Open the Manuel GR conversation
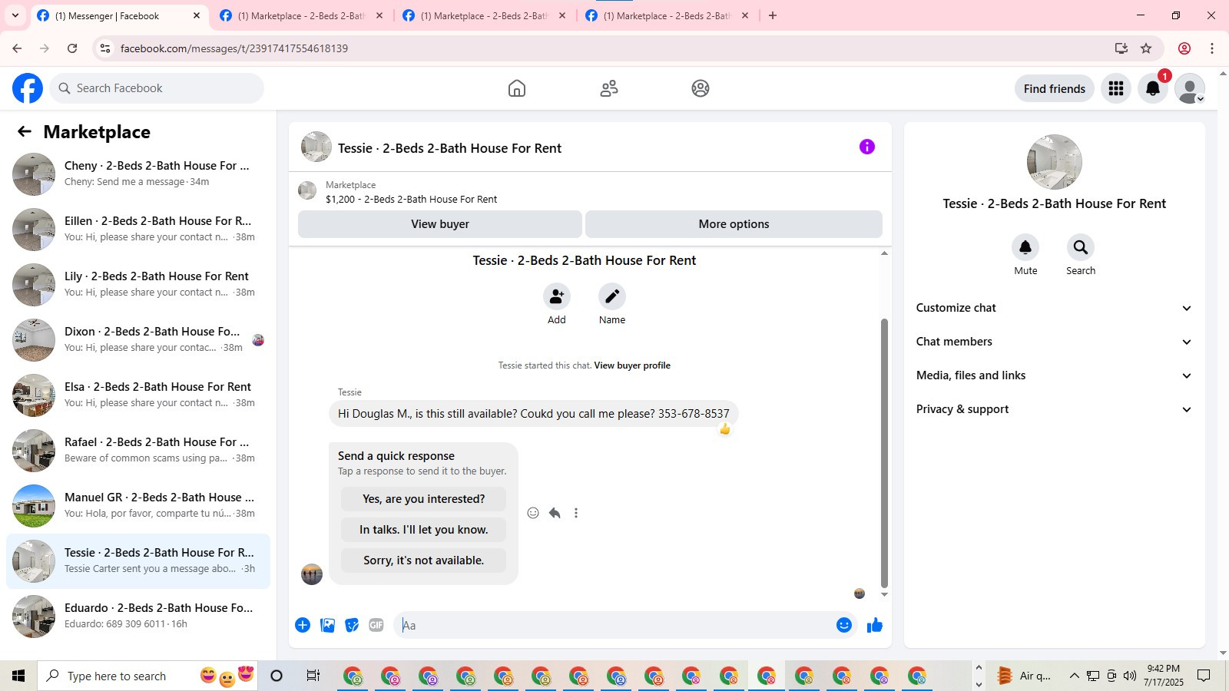 [x=138, y=506]
